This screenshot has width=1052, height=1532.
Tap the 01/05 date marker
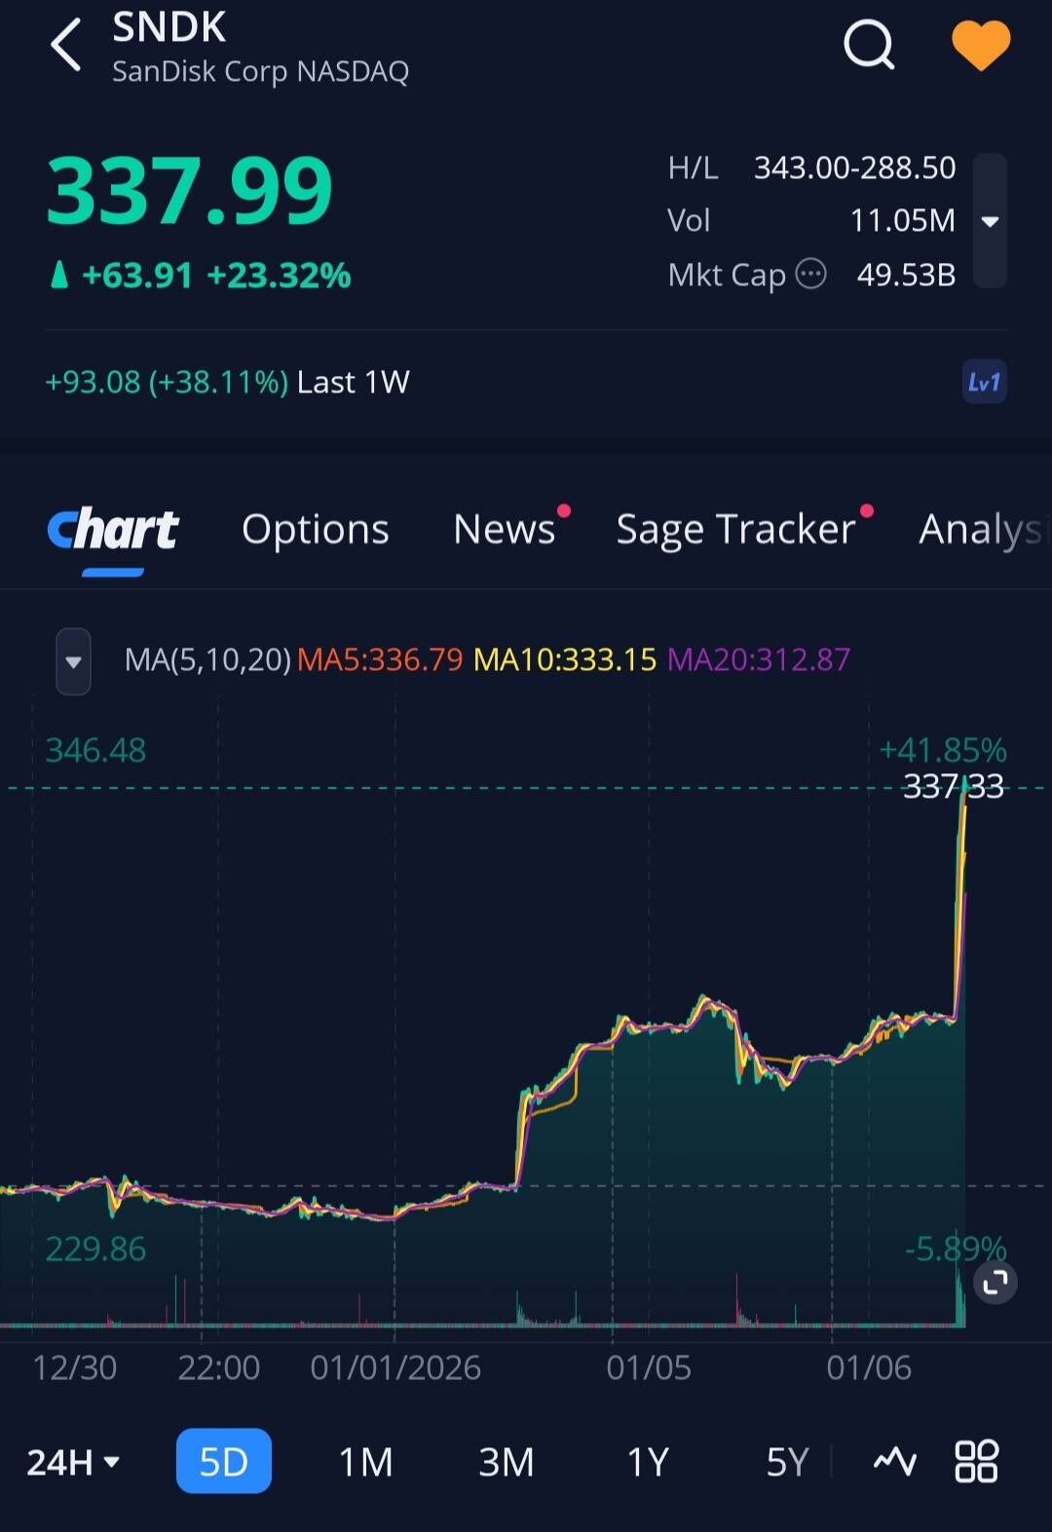pos(649,1367)
